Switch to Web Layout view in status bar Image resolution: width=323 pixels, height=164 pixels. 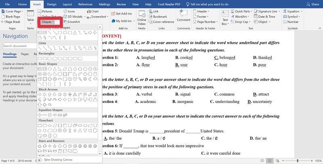coord(277,161)
